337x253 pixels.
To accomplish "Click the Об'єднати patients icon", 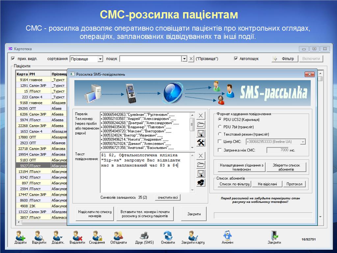I will pyautogui.click(x=118, y=236).
